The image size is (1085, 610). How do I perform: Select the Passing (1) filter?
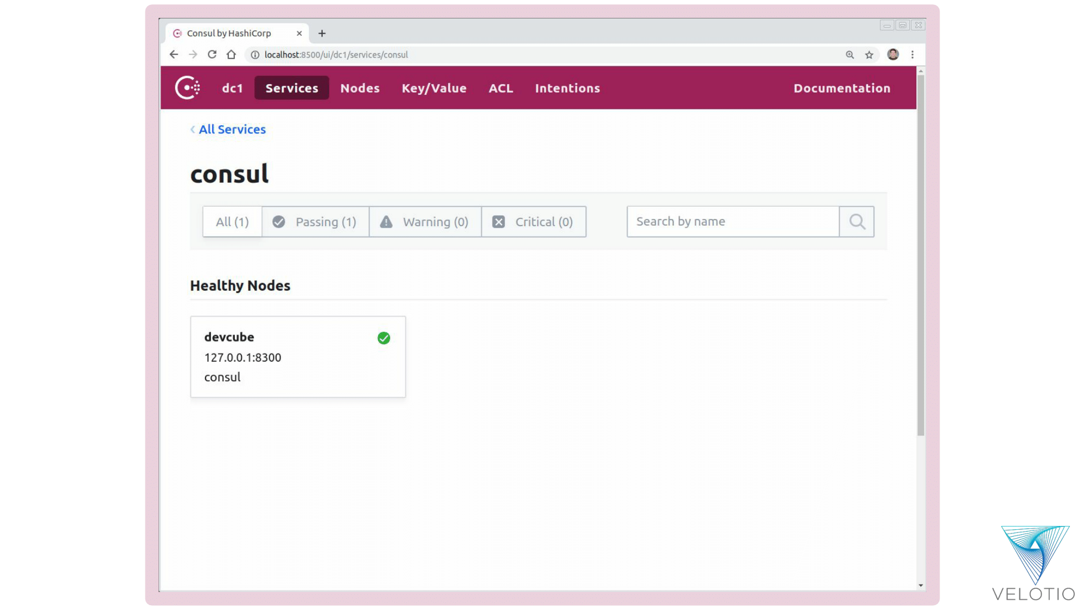point(316,221)
